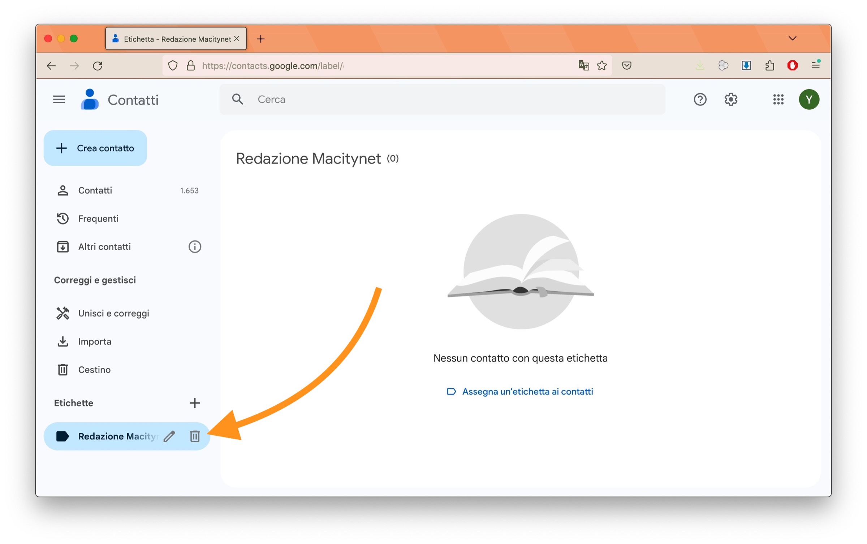Open the help question mark icon

click(700, 99)
